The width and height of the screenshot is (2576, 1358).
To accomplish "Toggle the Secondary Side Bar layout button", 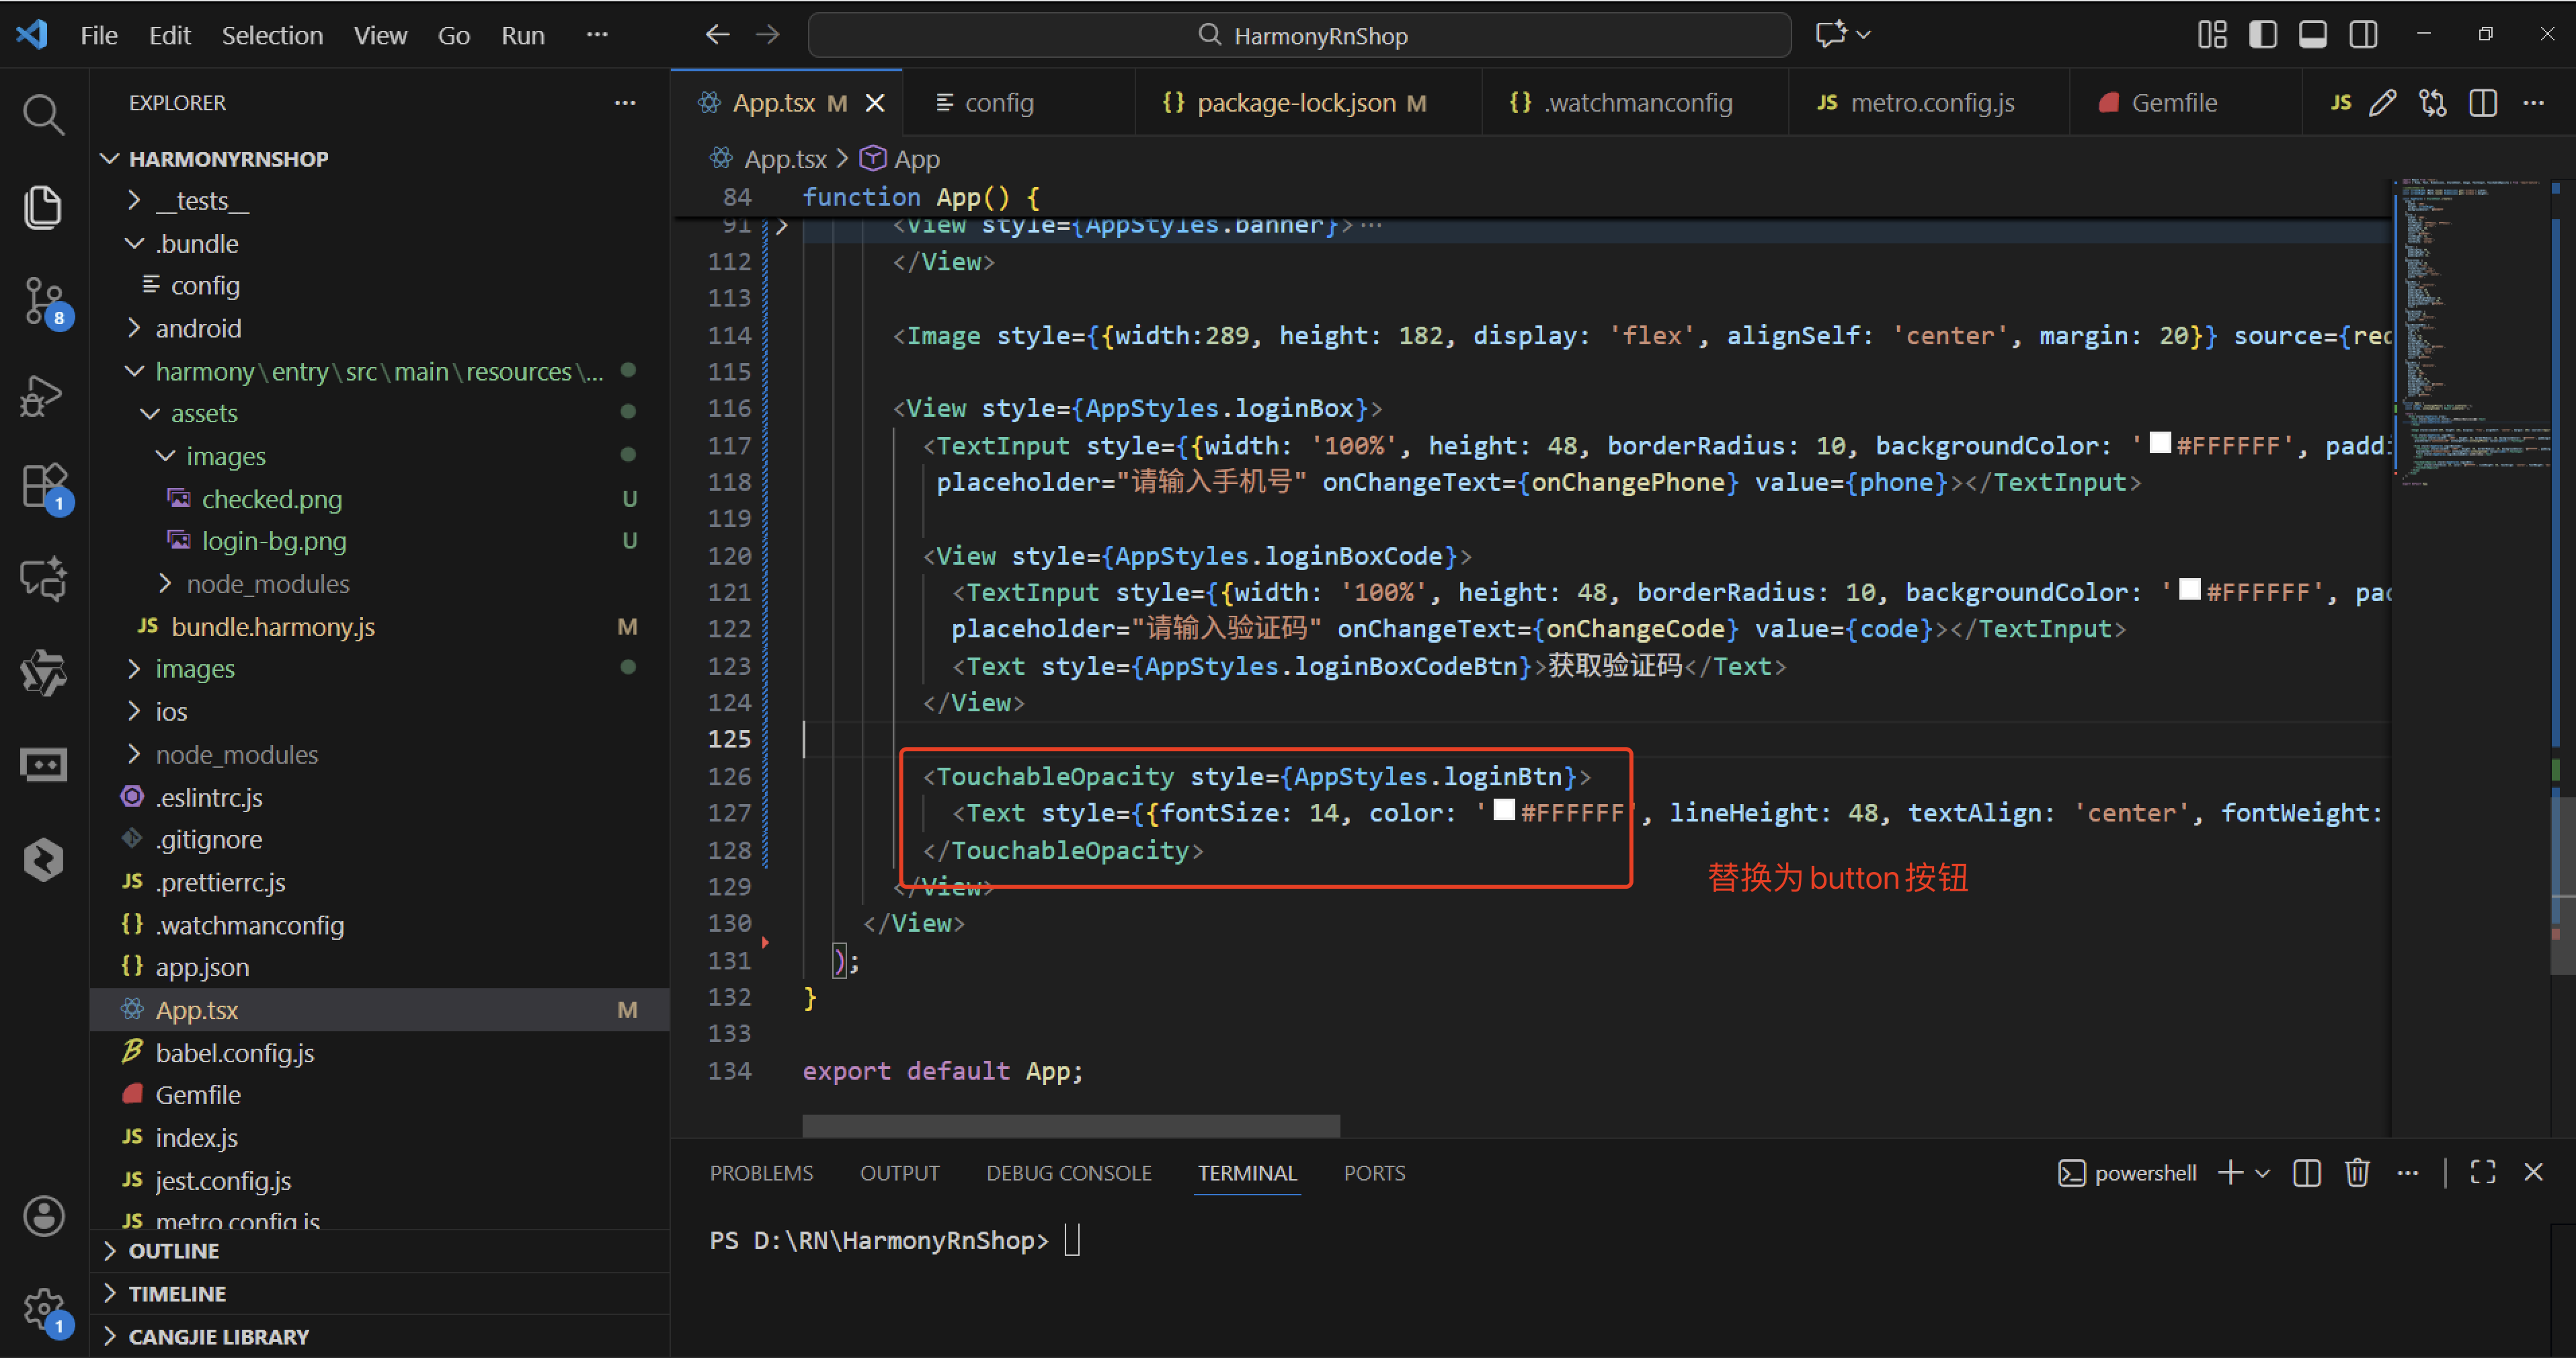I will click(2364, 35).
